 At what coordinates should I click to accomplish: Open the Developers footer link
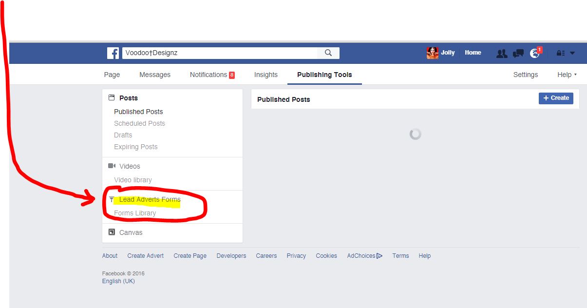(231, 256)
